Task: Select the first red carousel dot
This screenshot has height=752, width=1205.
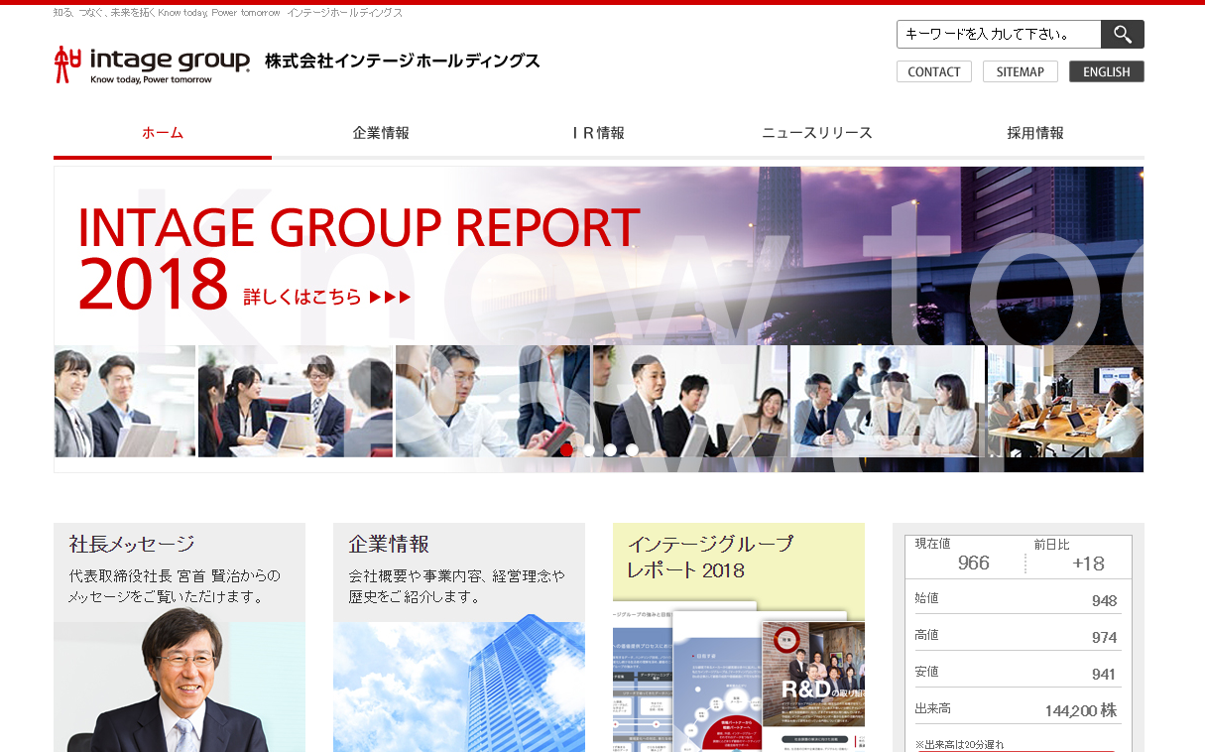Action: pos(567,449)
